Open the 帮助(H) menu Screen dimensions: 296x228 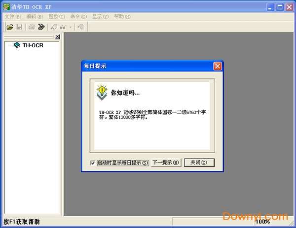(122, 17)
